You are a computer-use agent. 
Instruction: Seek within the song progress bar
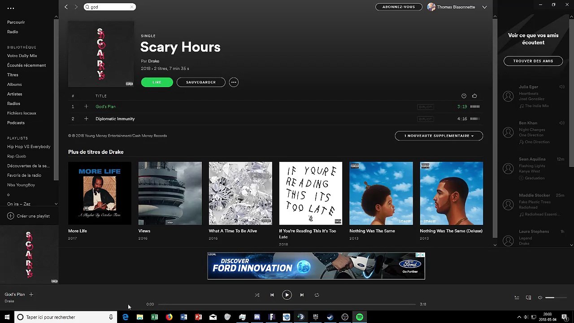pos(287,304)
